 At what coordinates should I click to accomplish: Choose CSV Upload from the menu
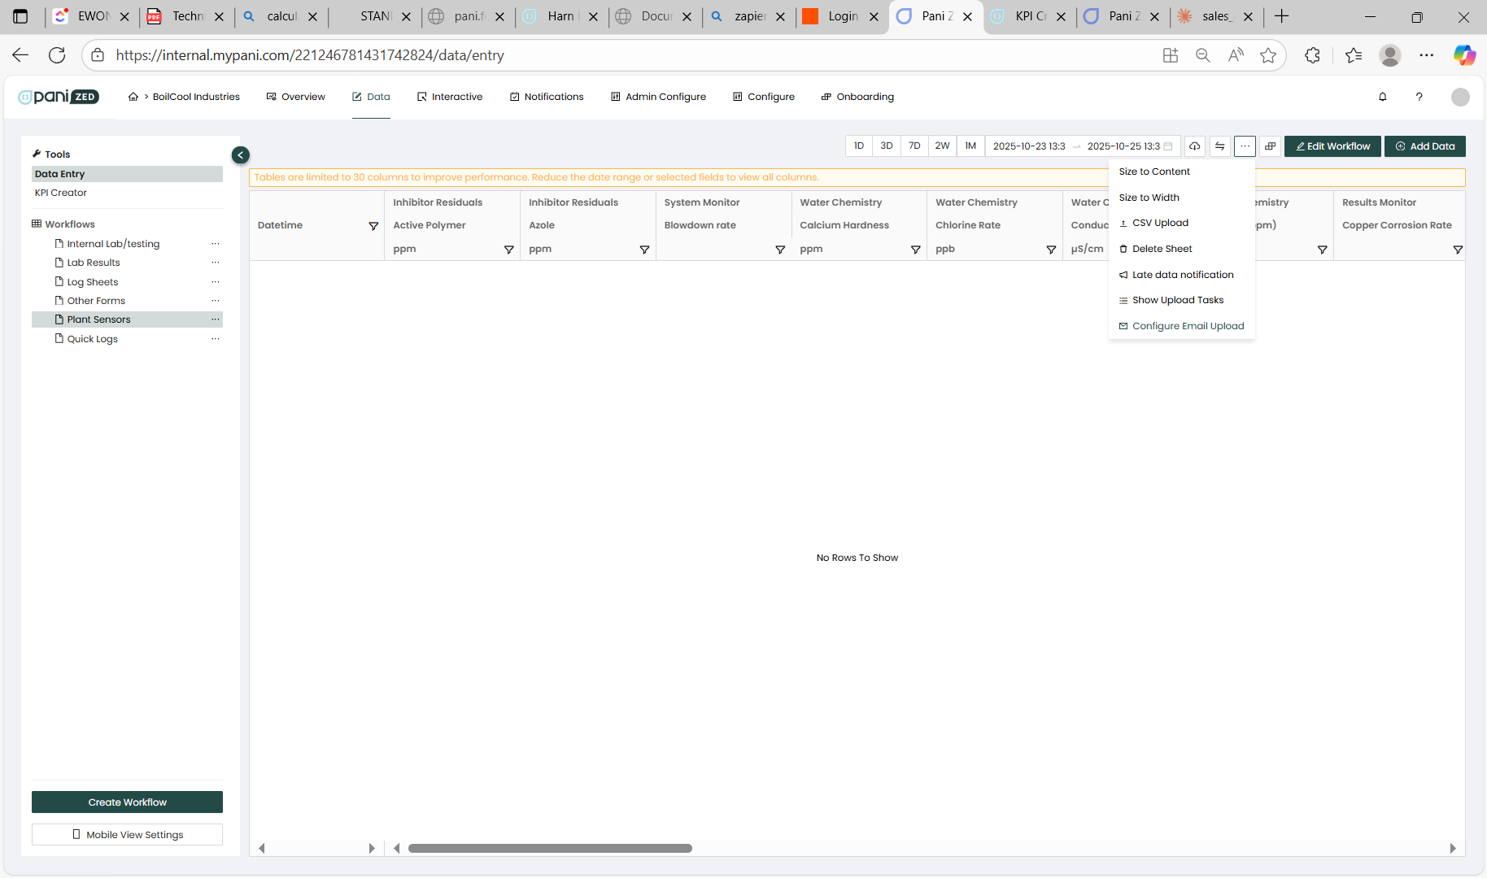click(1160, 223)
